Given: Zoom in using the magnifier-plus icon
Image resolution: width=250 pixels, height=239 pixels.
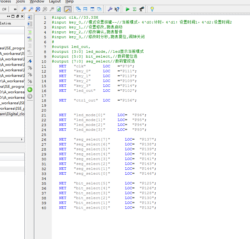Looking at the screenshot, I should tap(23, 9).
